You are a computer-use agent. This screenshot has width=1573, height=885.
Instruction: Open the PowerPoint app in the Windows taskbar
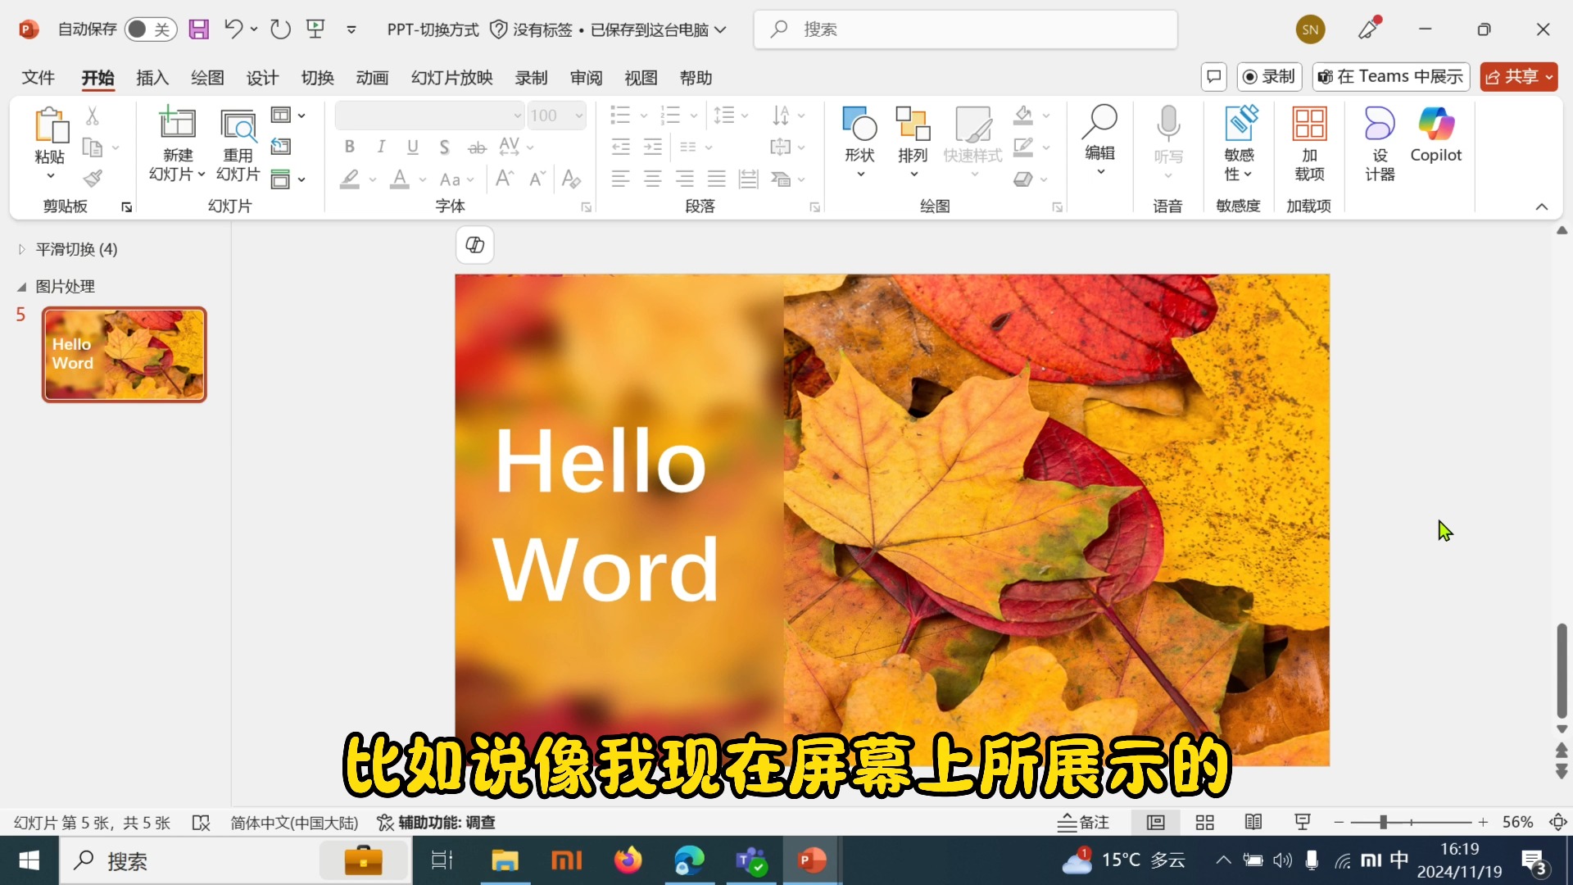811,860
